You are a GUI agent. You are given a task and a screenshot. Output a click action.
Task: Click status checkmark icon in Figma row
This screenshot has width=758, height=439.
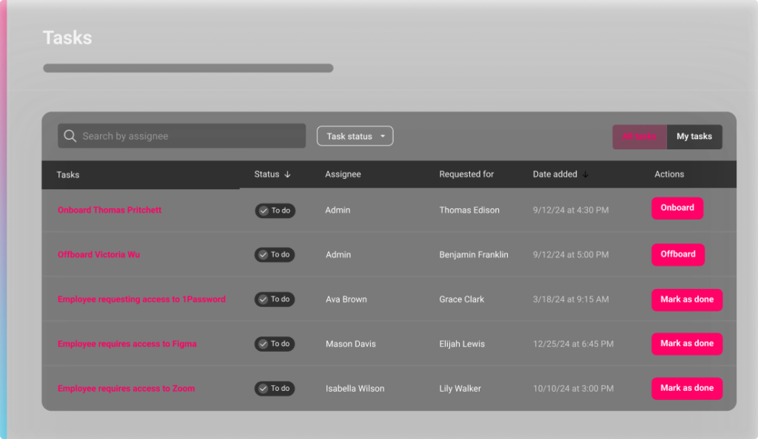pos(263,344)
